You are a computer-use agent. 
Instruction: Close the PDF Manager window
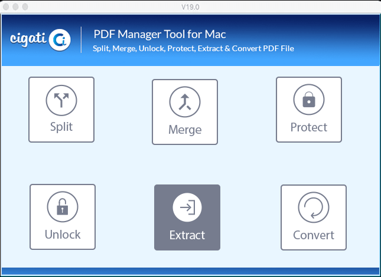tap(6, 7)
